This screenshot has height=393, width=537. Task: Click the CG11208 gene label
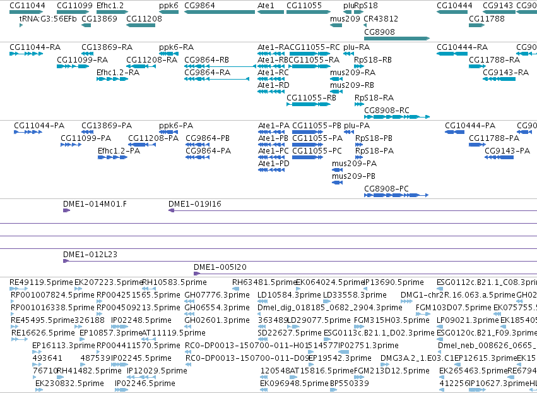[144, 18]
